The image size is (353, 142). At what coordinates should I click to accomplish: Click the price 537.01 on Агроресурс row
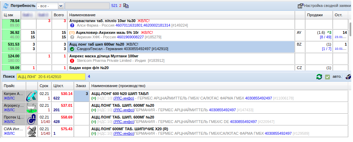[x=67, y=105]
